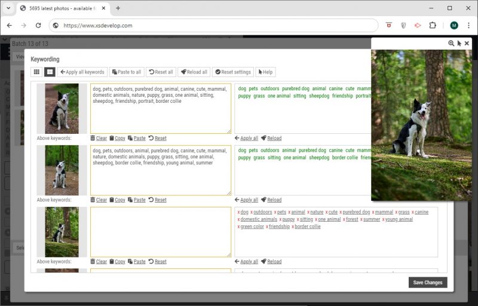Image resolution: width=478 pixels, height=306 pixels.
Task: Open Chrome three-dot menu
Action: click(x=468, y=26)
